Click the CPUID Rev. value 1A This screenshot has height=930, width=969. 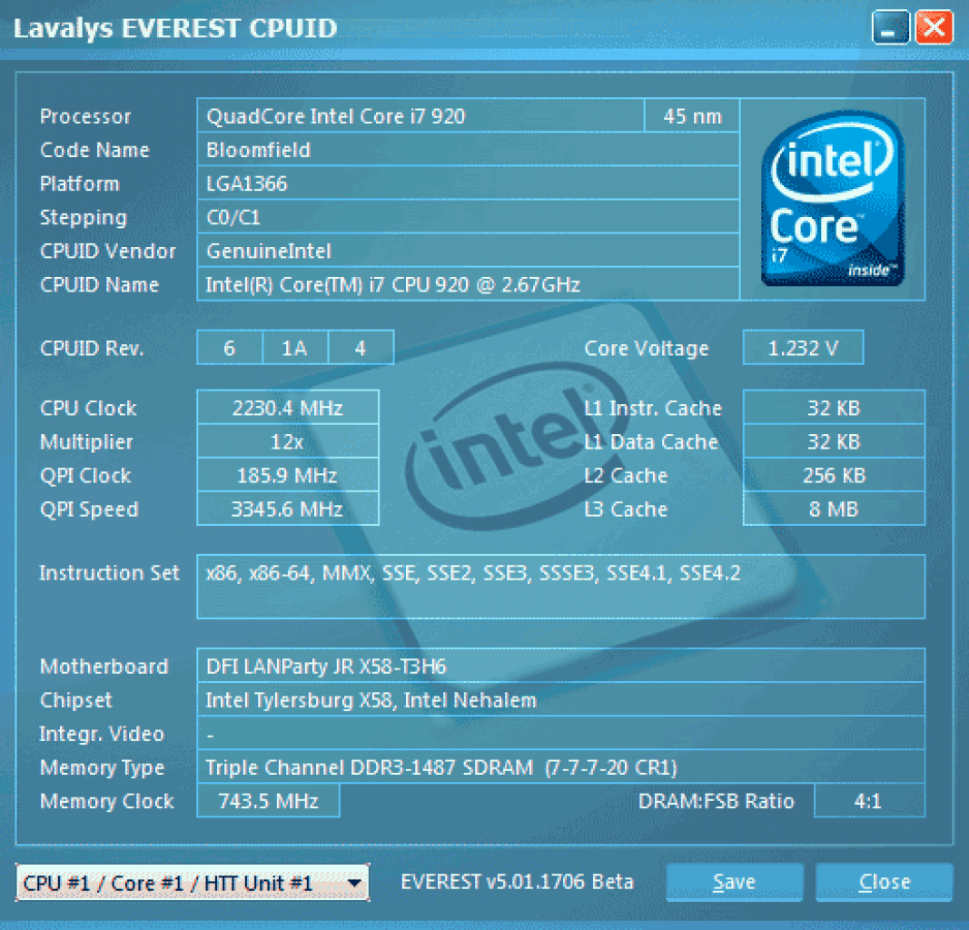tap(295, 348)
